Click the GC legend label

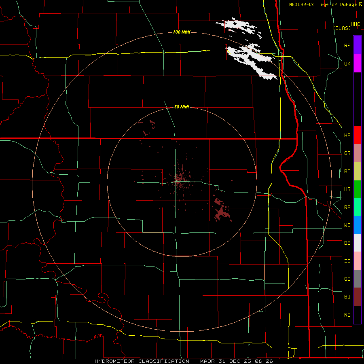coord(347,279)
